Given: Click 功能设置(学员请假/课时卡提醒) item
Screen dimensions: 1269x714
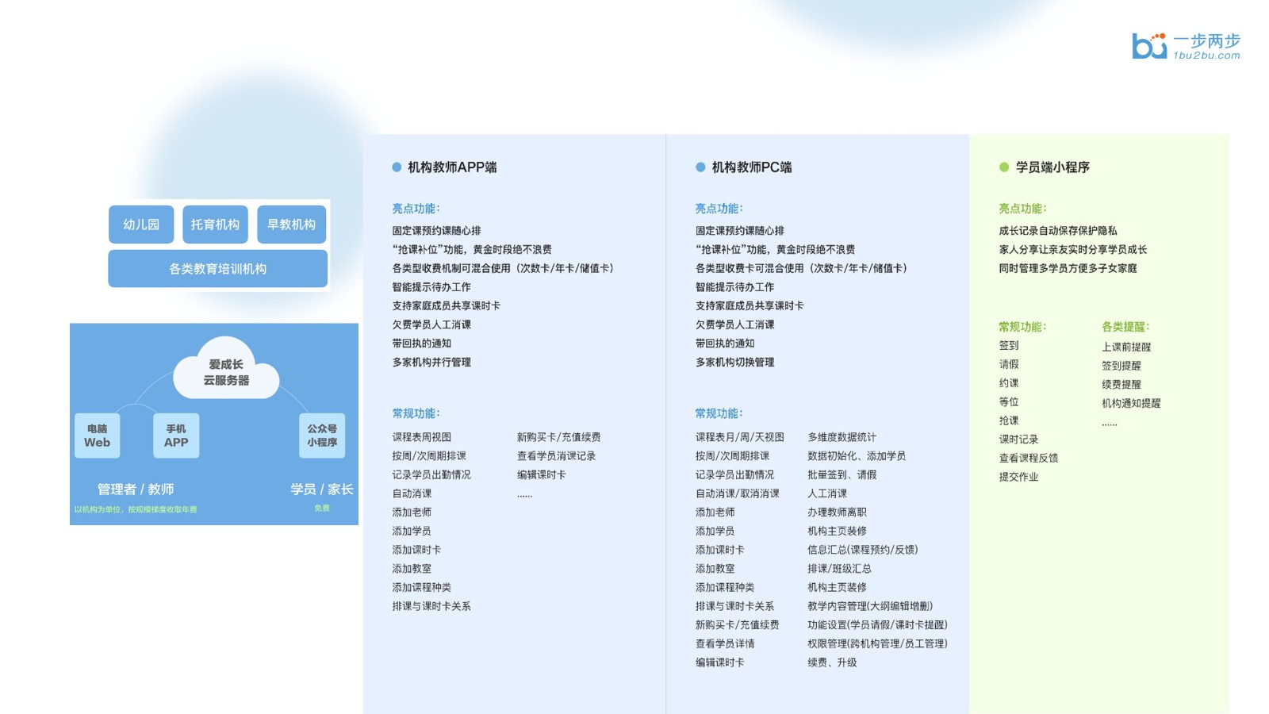Looking at the screenshot, I should [x=877, y=625].
